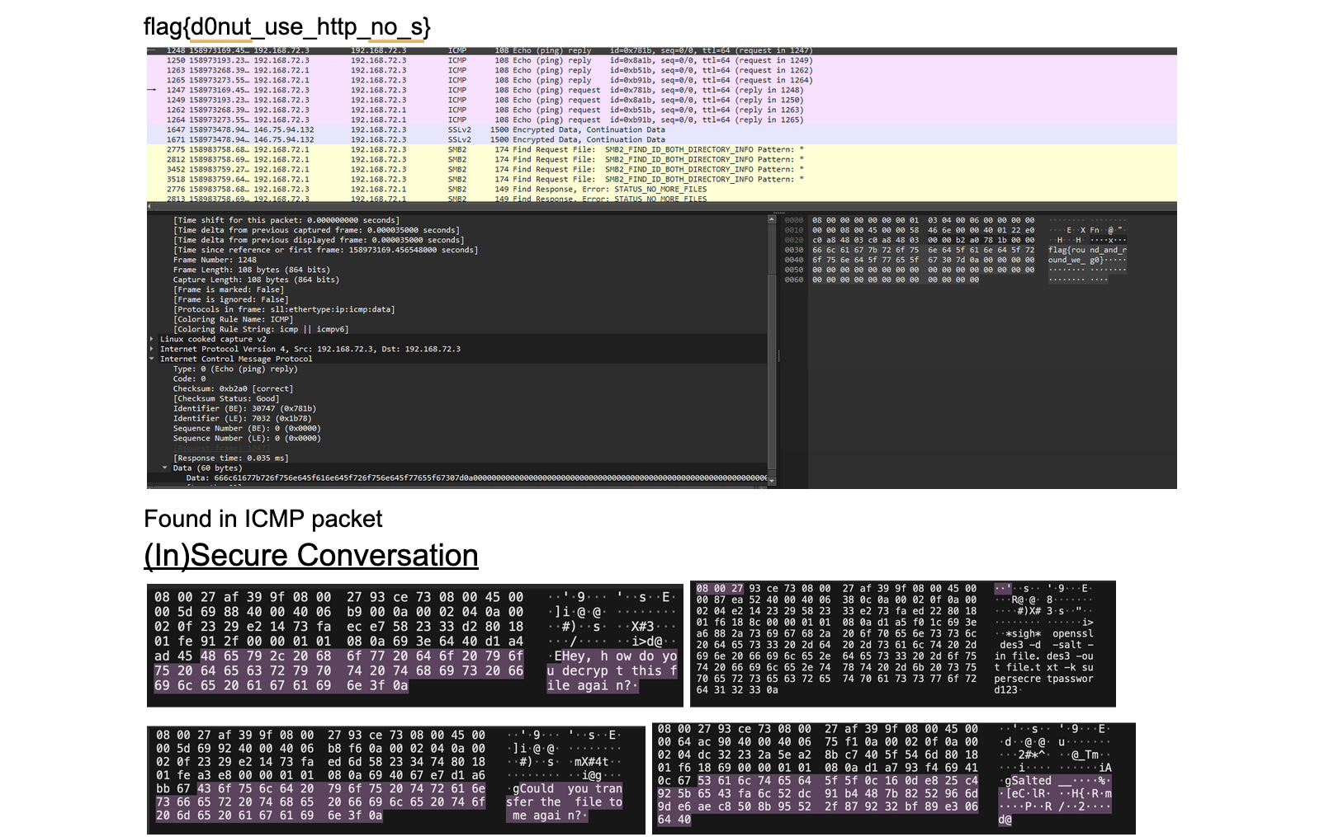Click scroll-up arrow of packet details pane
1329x837 pixels.
(x=772, y=219)
